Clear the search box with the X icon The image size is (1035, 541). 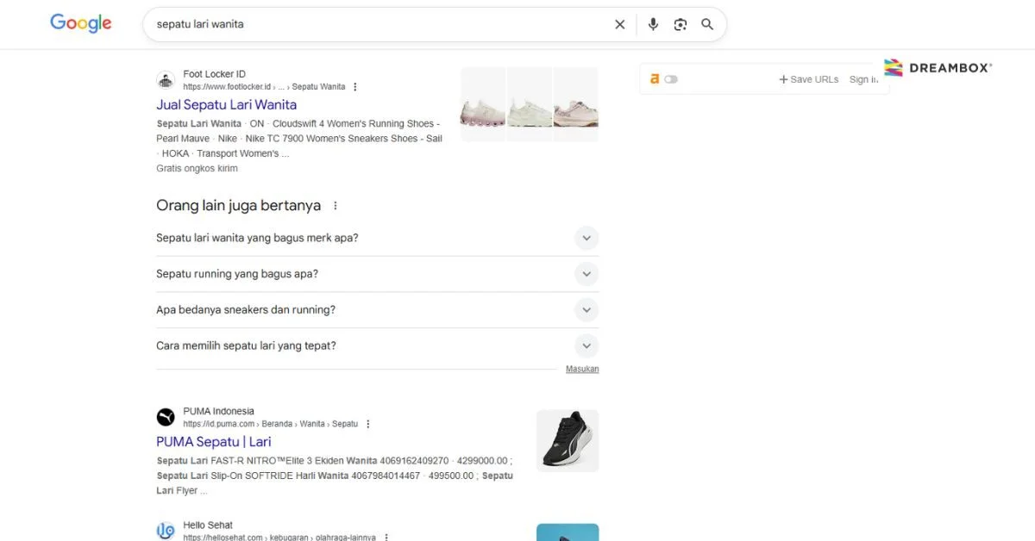(619, 24)
